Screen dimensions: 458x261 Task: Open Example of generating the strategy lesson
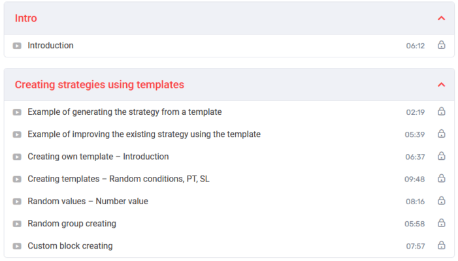(124, 112)
